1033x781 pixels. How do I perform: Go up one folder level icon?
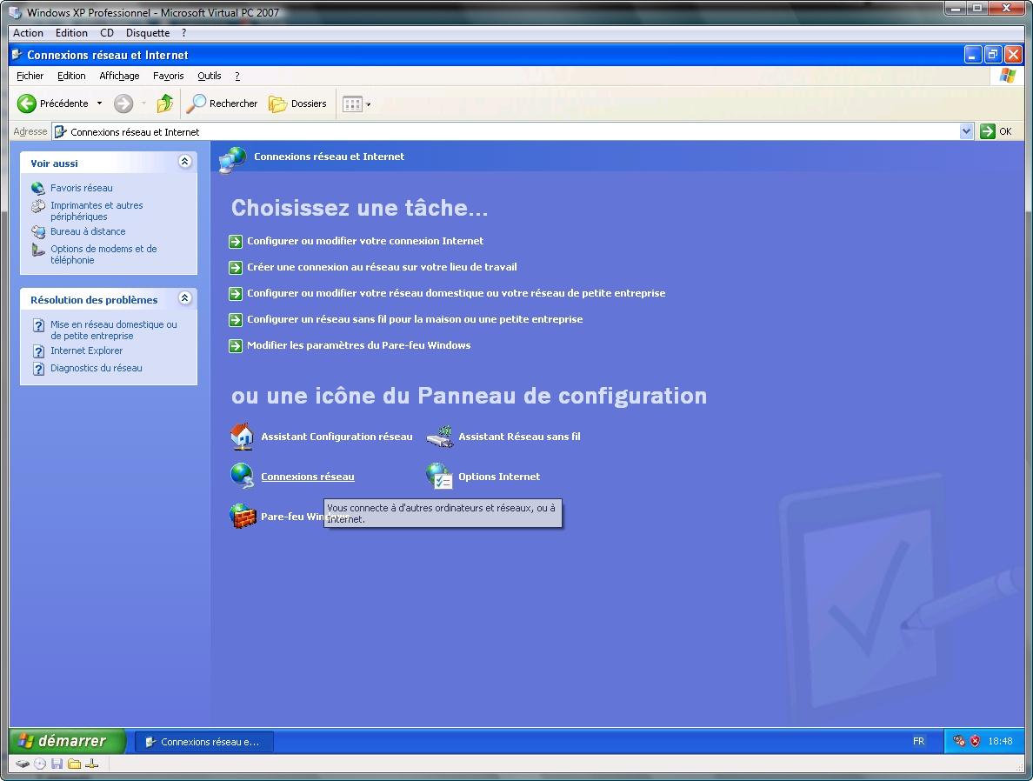tap(164, 103)
